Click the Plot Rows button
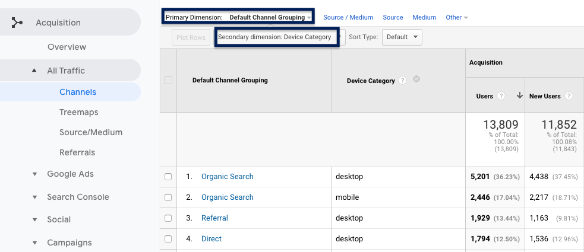 [191, 37]
